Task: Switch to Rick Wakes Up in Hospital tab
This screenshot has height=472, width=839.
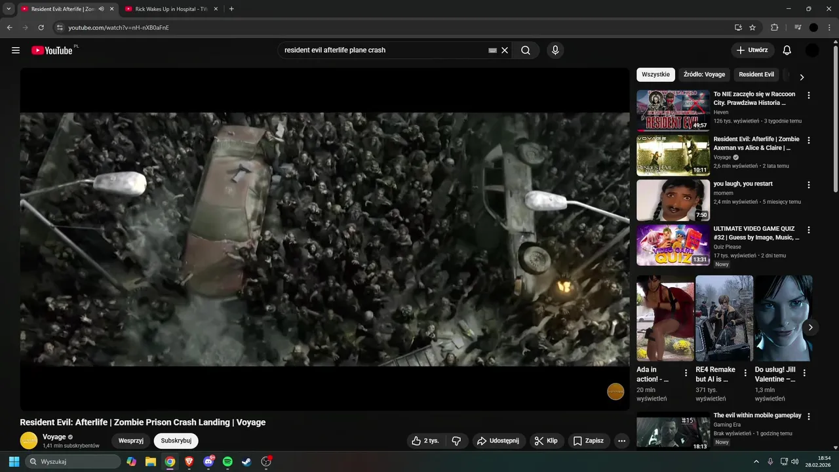Action: (x=170, y=9)
